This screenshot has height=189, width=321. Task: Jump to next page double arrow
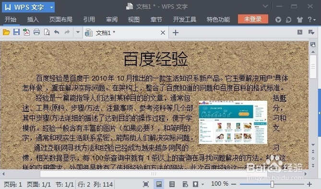tap(313, 165)
